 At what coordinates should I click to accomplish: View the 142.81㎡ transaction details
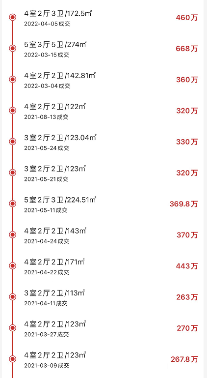(103, 79)
